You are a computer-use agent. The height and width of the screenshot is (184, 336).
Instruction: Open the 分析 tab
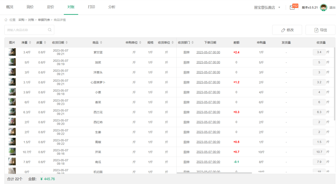(x=112, y=7)
